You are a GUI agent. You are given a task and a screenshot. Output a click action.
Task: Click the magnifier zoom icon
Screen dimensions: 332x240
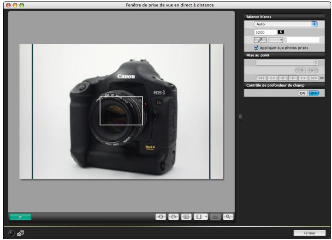point(228,216)
